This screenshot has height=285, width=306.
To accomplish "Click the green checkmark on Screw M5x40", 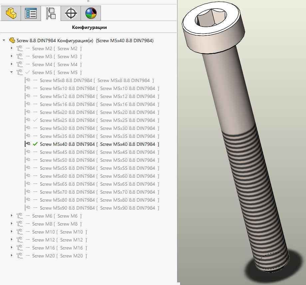I will pyautogui.click(x=35, y=144).
